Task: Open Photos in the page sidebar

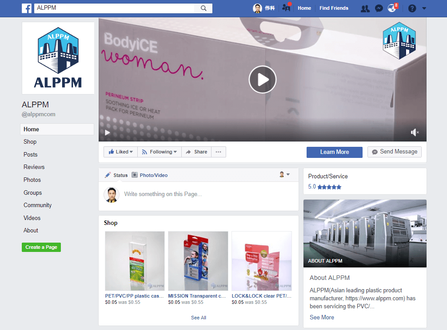Action: click(x=32, y=180)
